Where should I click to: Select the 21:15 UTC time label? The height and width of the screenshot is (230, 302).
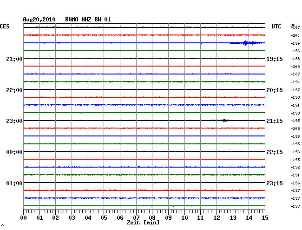click(275, 121)
